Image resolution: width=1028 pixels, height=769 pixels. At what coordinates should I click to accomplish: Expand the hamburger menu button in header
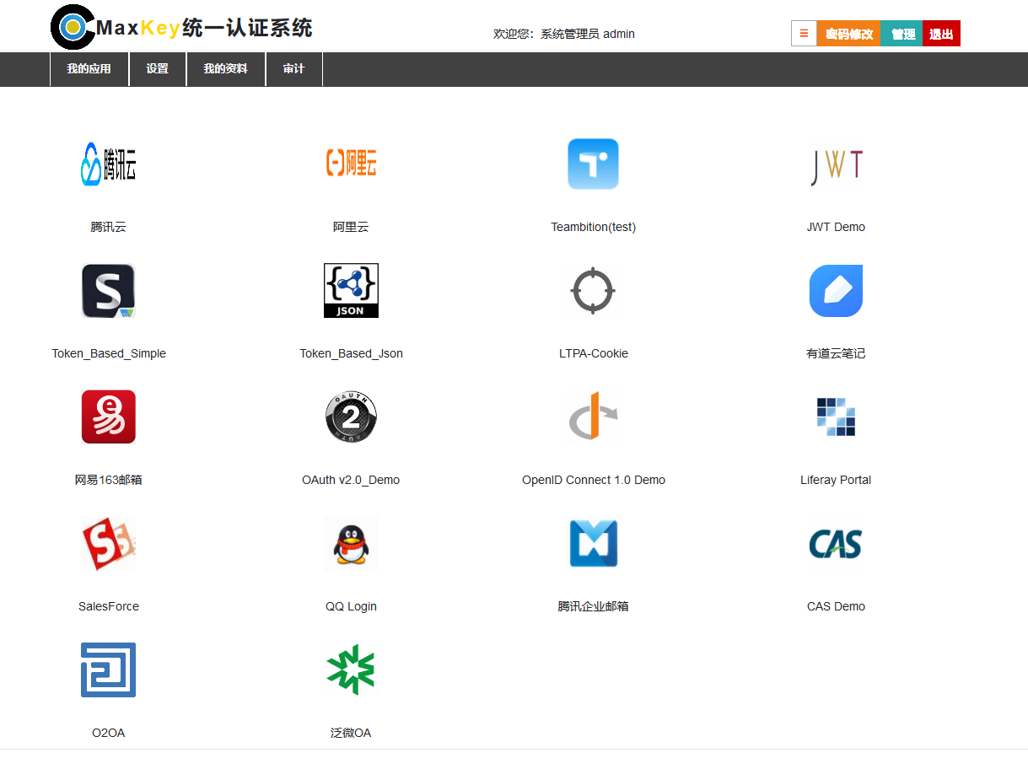pyautogui.click(x=804, y=34)
